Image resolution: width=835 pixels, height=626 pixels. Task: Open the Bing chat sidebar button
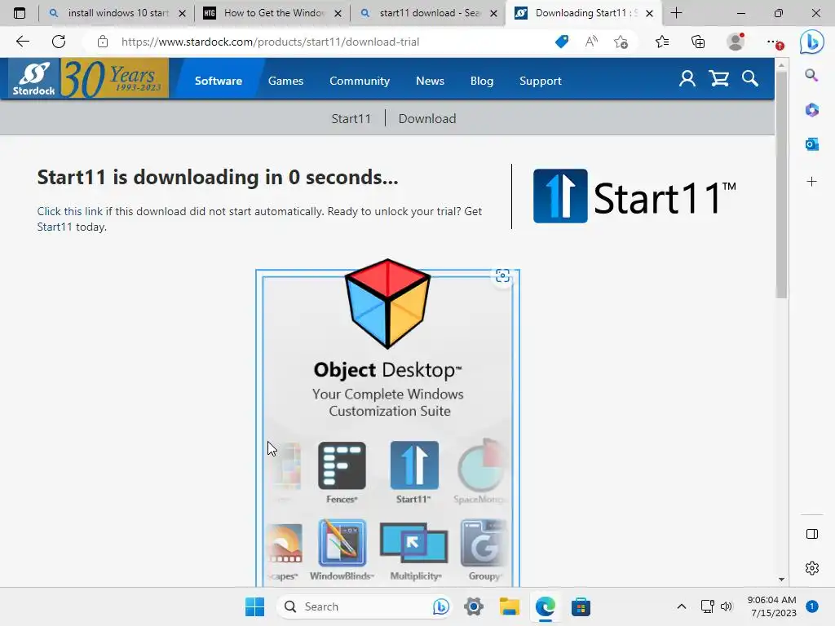pos(811,42)
